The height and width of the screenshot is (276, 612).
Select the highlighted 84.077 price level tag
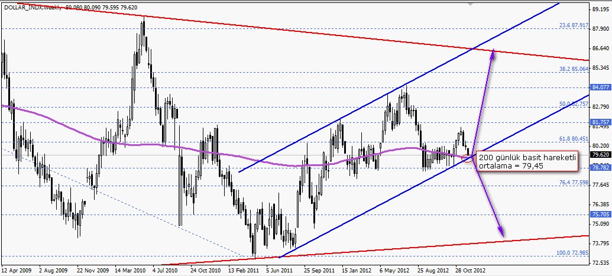pyautogui.click(x=600, y=87)
